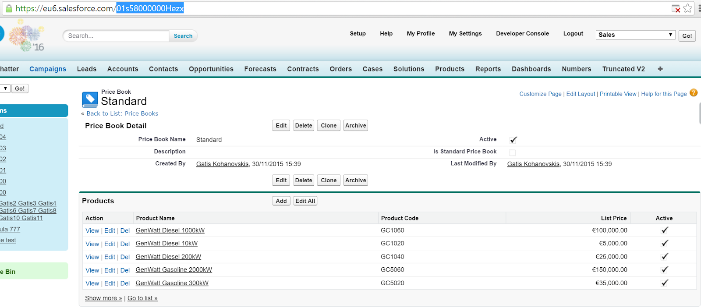Click Del for GenWatt Gasoline 2000kW
This screenshot has height=308, width=701.
[x=125, y=270]
